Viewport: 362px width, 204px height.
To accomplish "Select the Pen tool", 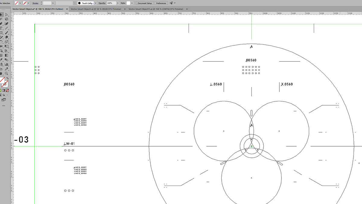I will coord(2,23).
